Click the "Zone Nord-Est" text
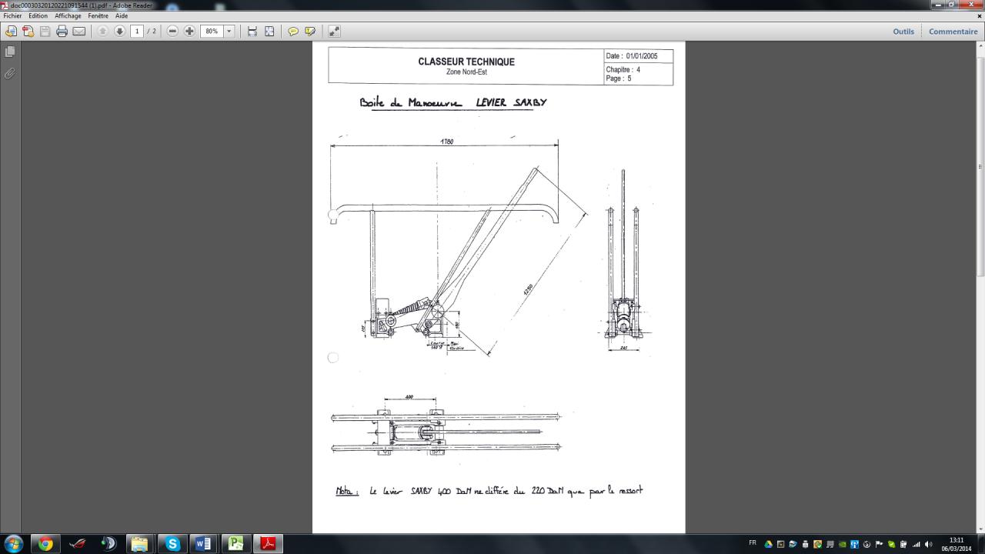985x554 pixels. coord(466,72)
